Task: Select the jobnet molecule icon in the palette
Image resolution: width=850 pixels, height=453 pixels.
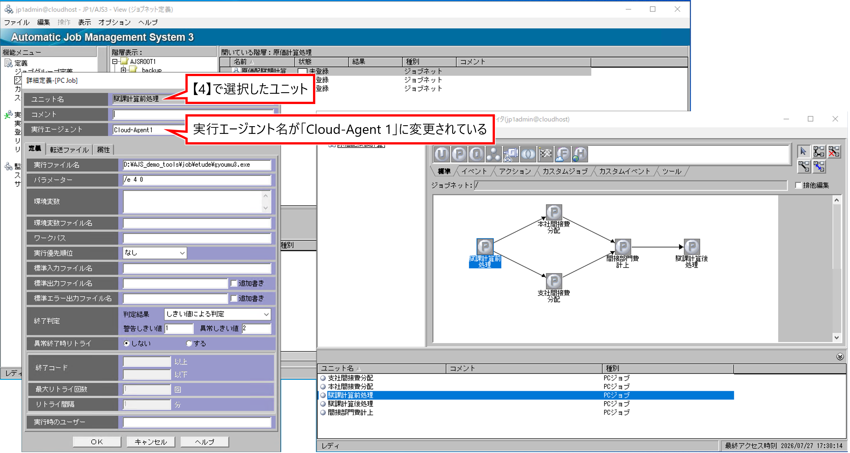Action: (x=494, y=154)
